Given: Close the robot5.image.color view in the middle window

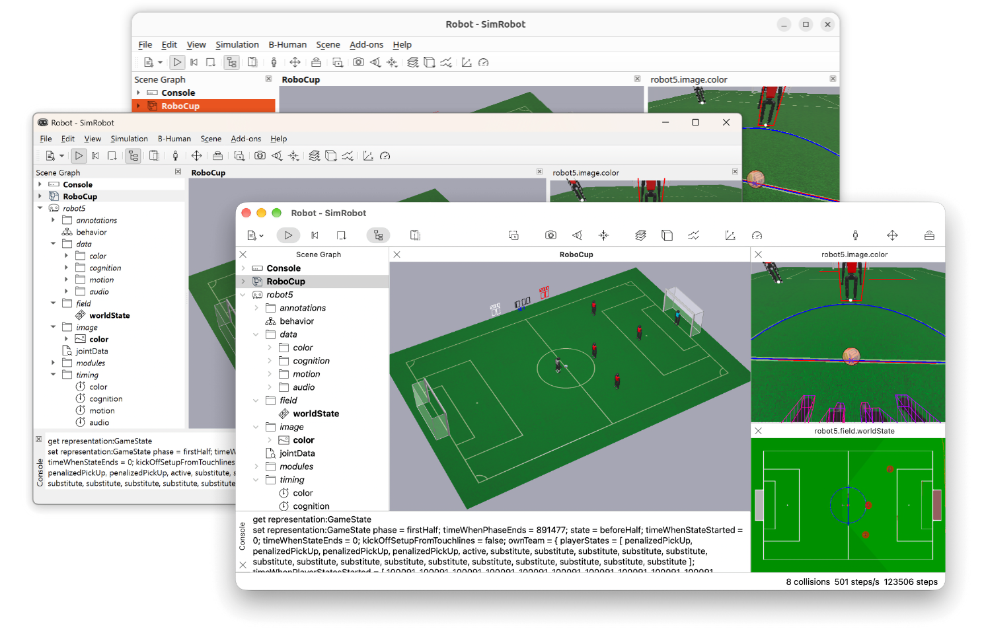Looking at the screenshot, I should (x=735, y=172).
